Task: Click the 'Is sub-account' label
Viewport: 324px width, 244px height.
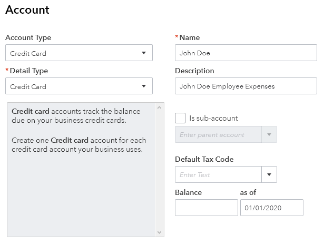Action: pos(213,118)
